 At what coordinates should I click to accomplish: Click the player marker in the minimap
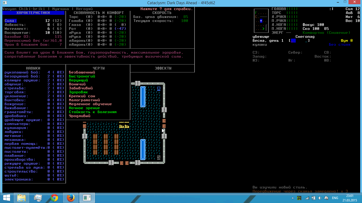[x=261, y=21]
